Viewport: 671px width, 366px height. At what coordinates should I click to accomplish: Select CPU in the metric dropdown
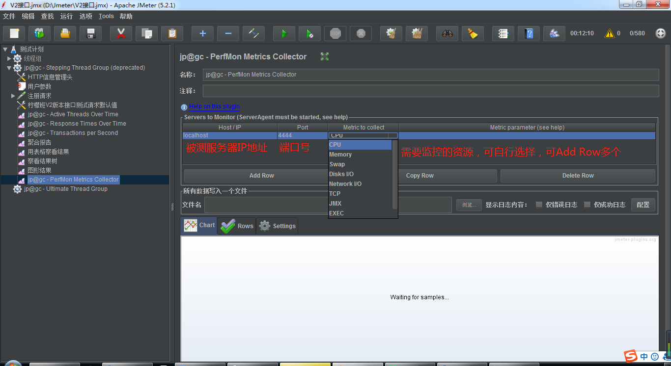click(360, 145)
